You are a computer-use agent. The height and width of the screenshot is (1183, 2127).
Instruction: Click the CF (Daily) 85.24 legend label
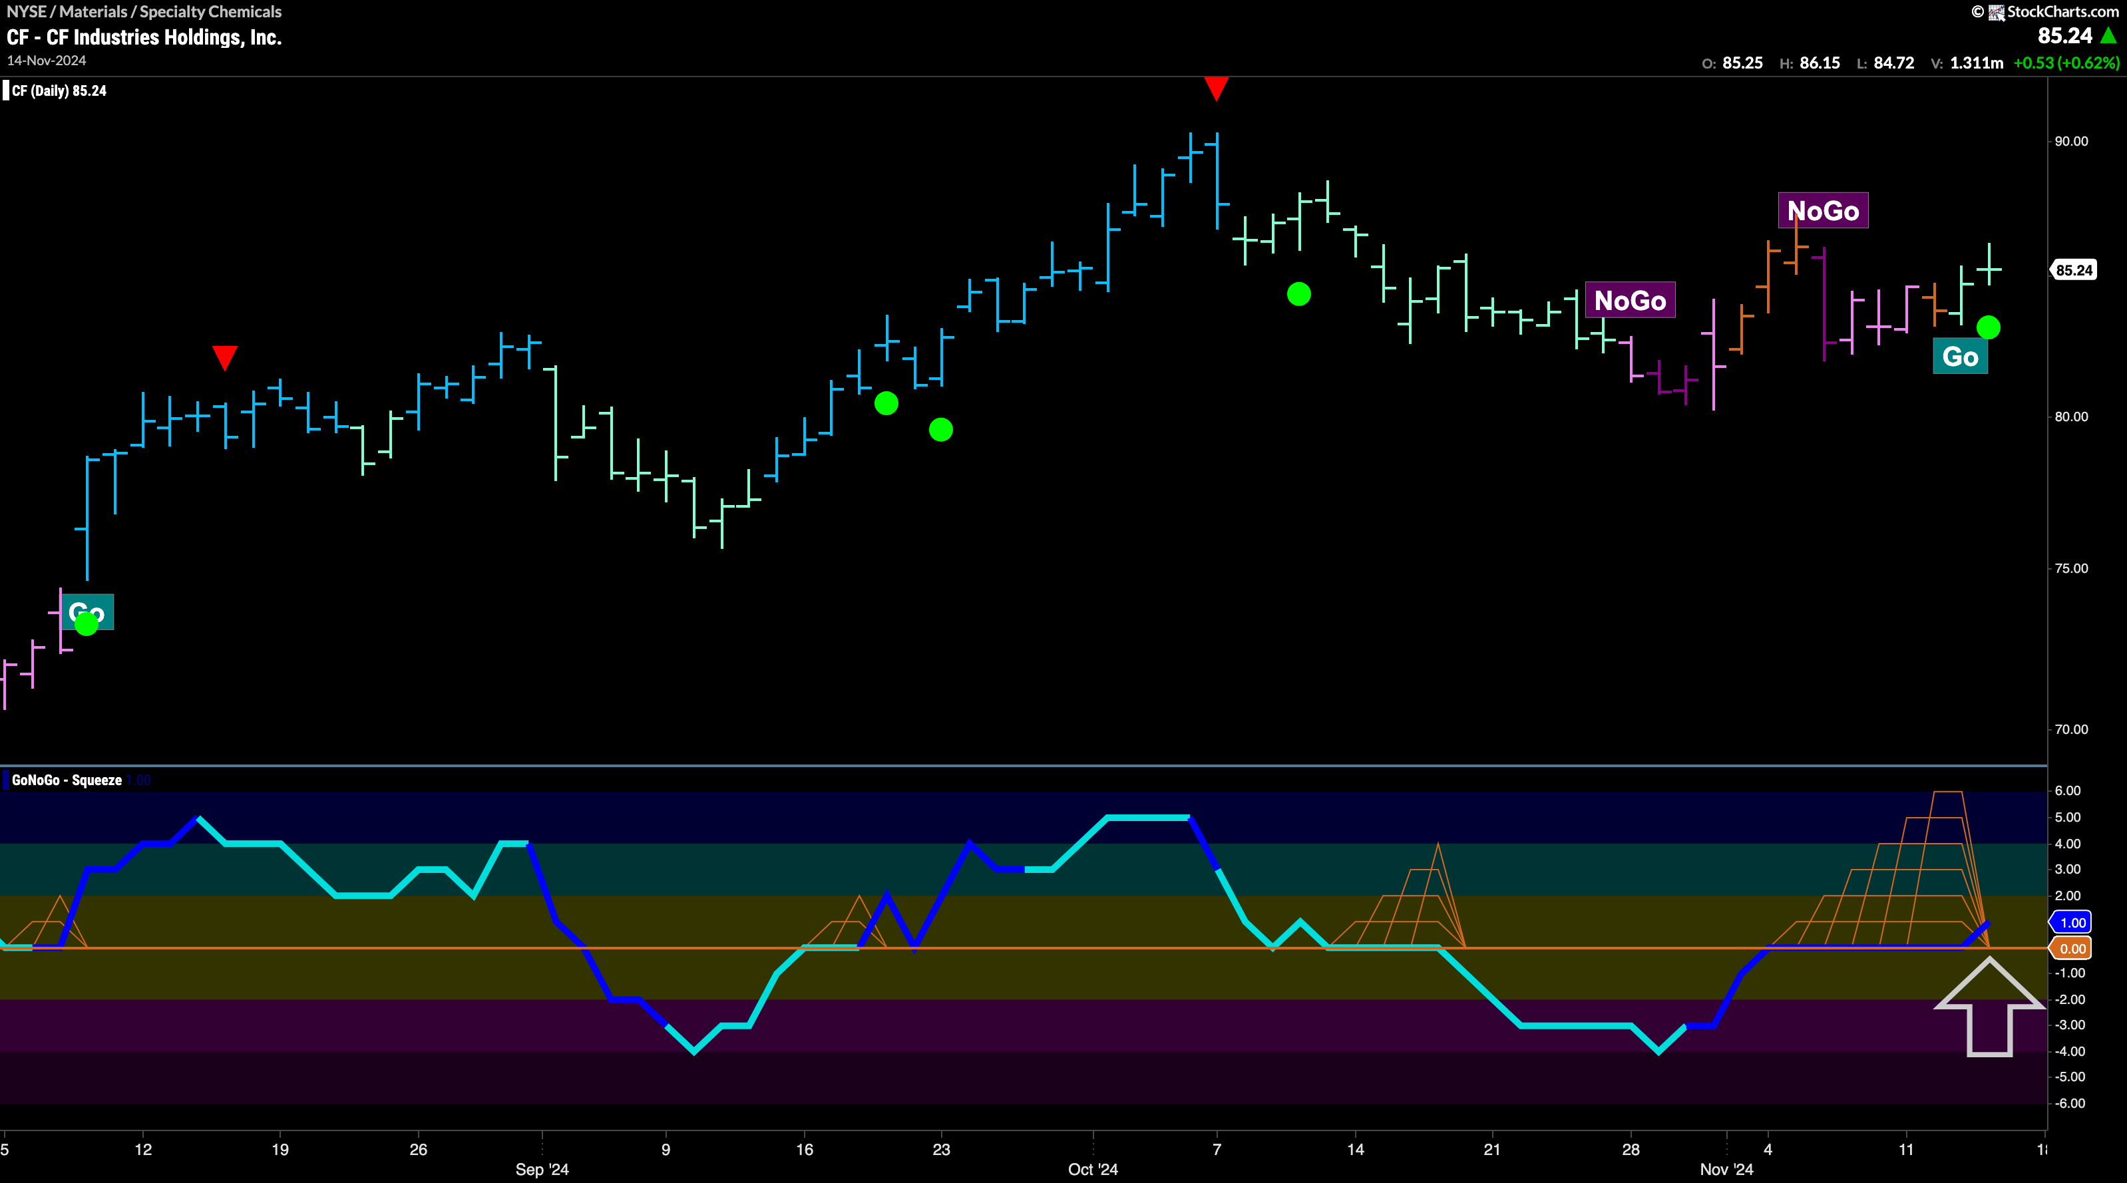tap(59, 90)
